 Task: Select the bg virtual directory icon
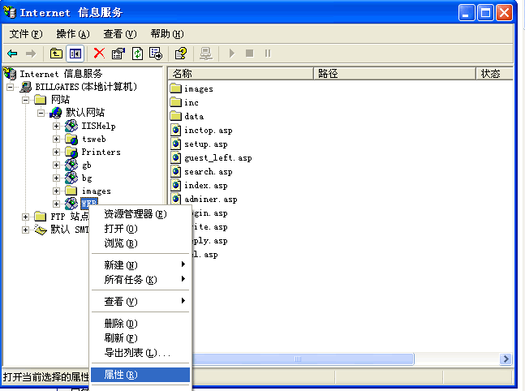coord(71,178)
